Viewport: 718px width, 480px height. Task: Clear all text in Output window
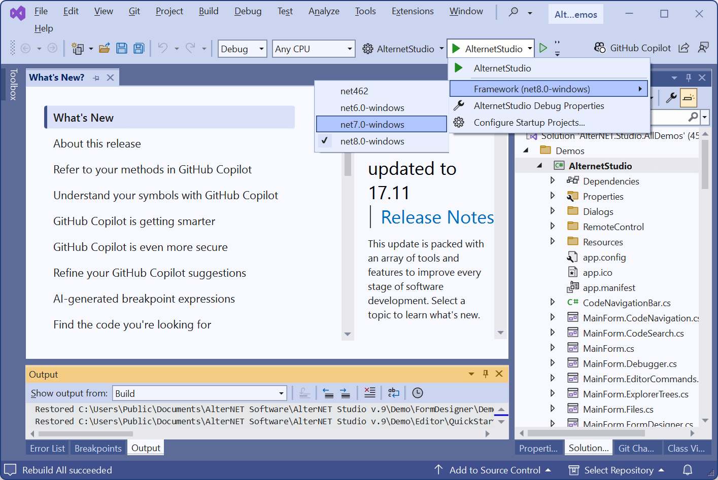tap(370, 393)
